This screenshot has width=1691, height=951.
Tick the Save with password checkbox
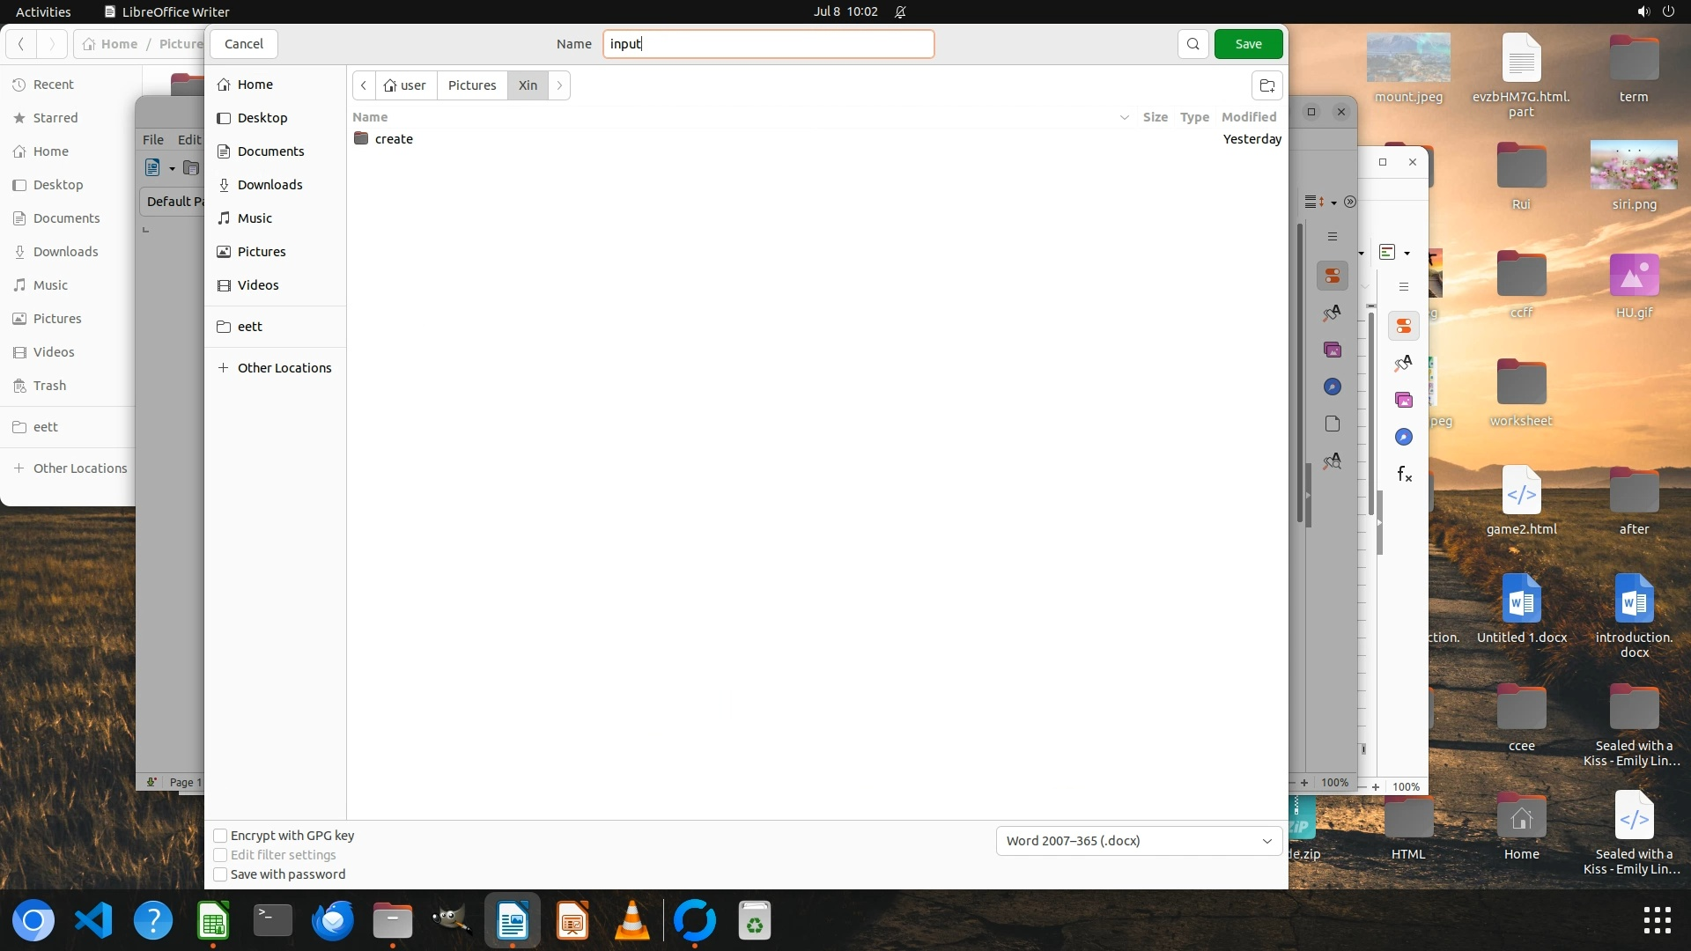[221, 874]
